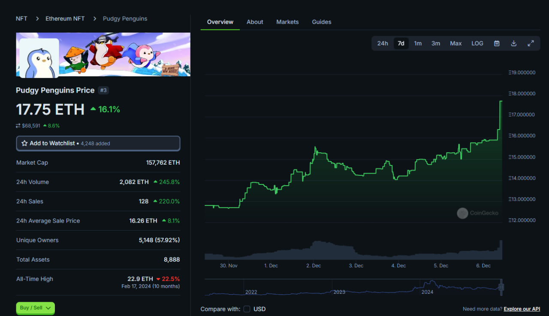Select the 24h chart range

383,43
